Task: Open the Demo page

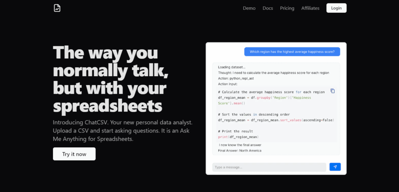Action: pyautogui.click(x=249, y=8)
